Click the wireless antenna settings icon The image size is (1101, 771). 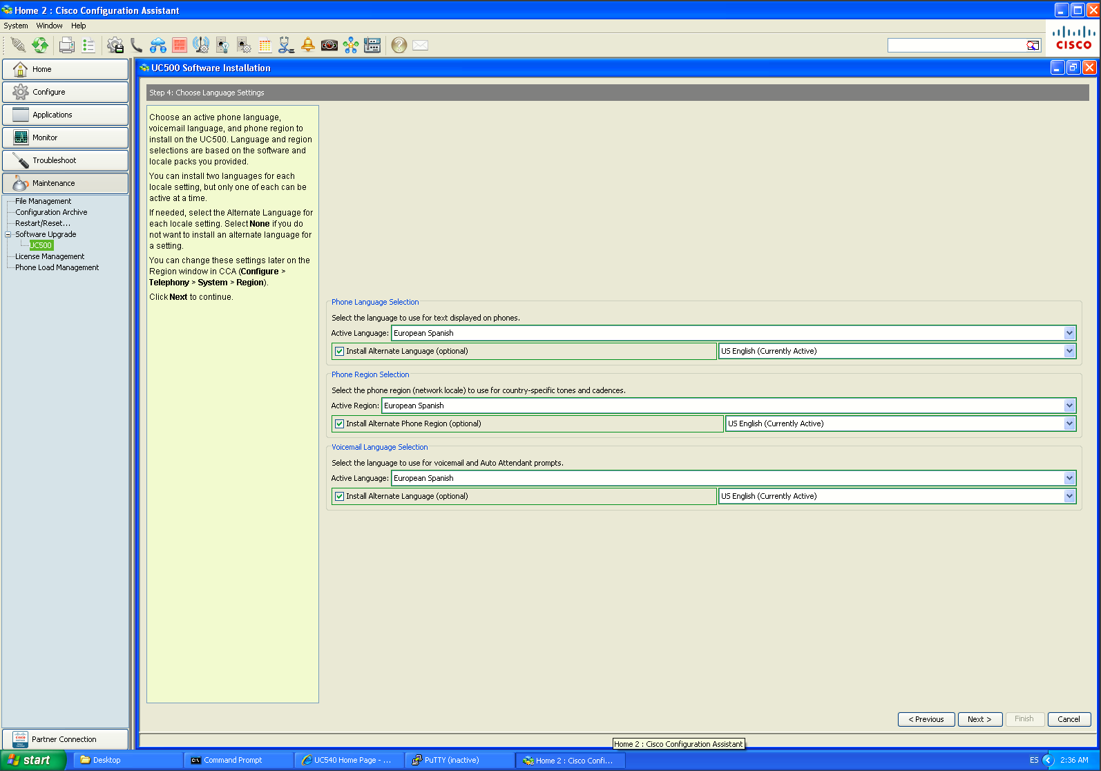coord(201,46)
